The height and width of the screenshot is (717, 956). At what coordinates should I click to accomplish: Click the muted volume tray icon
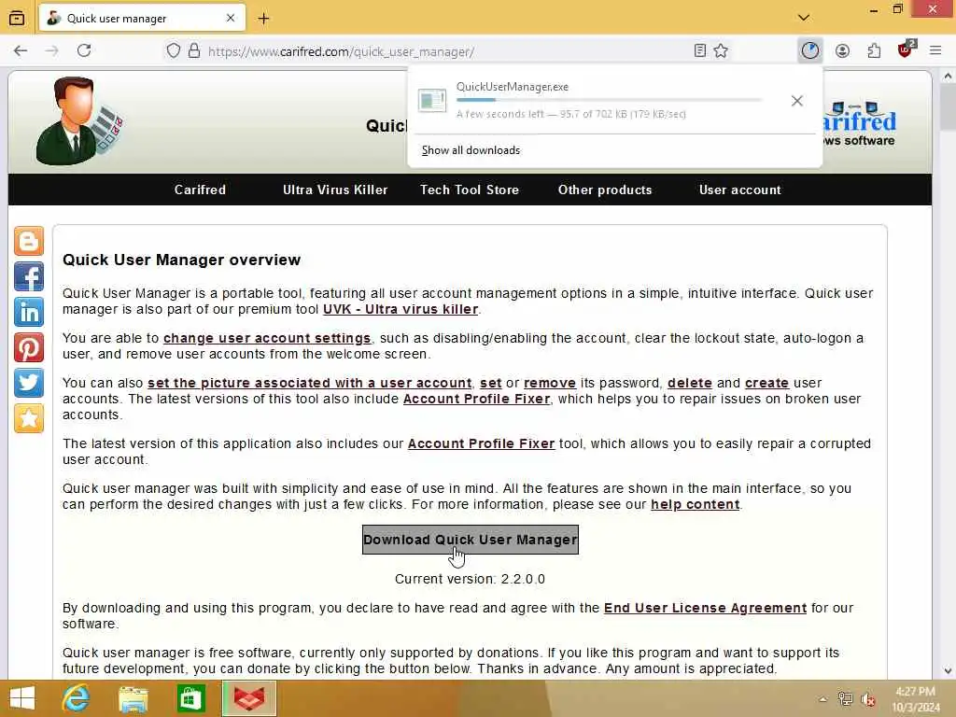[x=868, y=699]
